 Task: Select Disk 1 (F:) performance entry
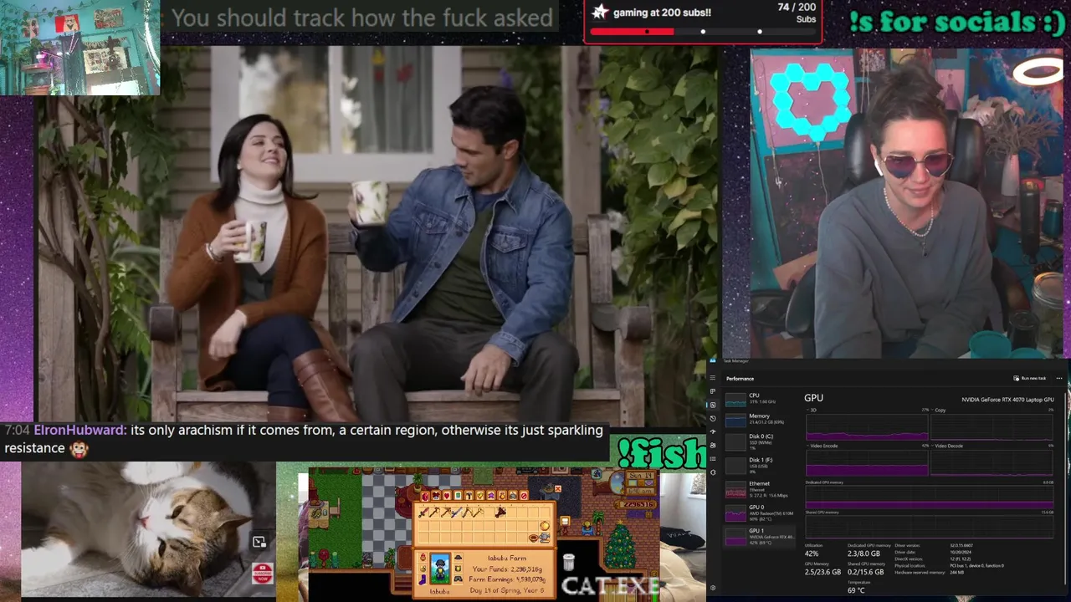pos(760,466)
